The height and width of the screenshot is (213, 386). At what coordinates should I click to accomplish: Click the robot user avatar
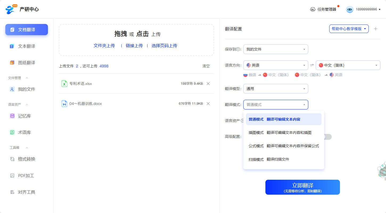[350, 9]
